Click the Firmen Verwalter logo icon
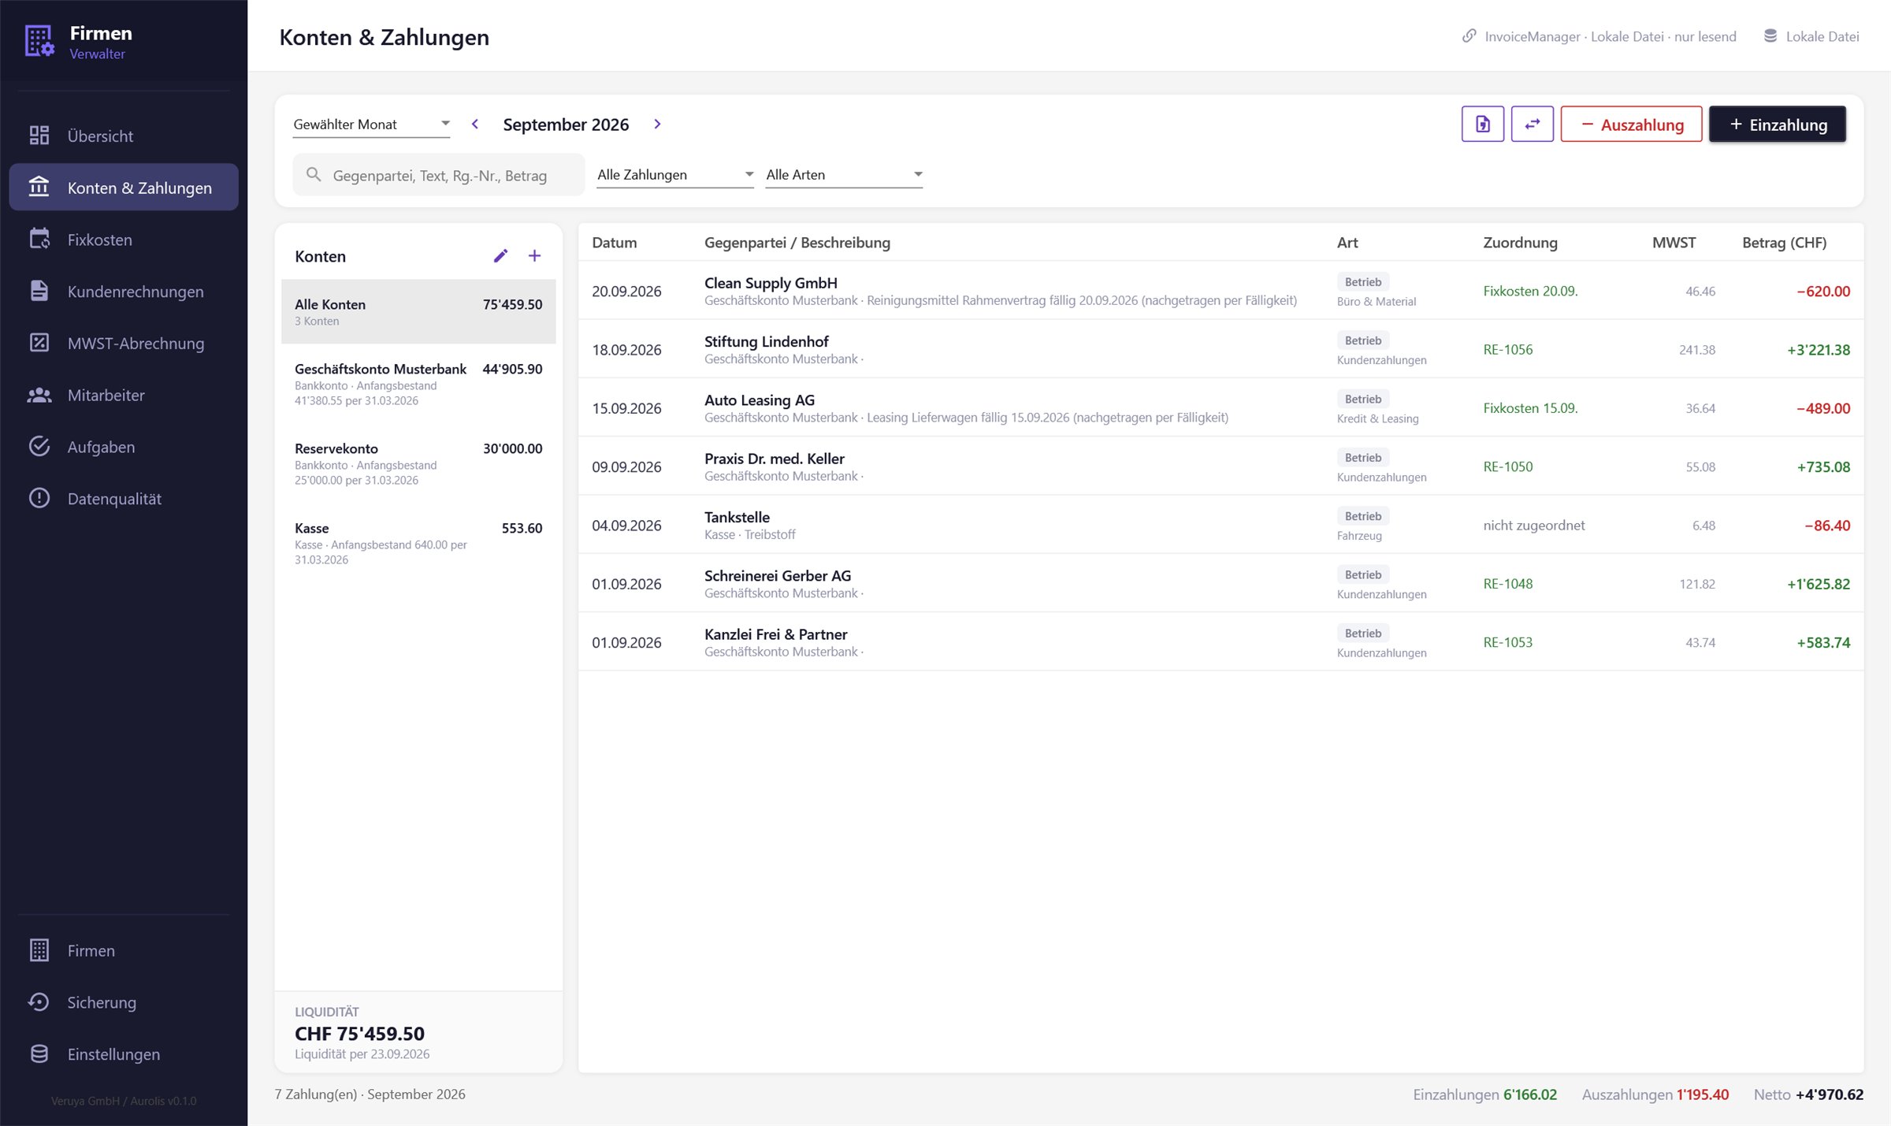The width and height of the screenshot is (1891, 1126). pyautogui.click(x=39, y=41)
